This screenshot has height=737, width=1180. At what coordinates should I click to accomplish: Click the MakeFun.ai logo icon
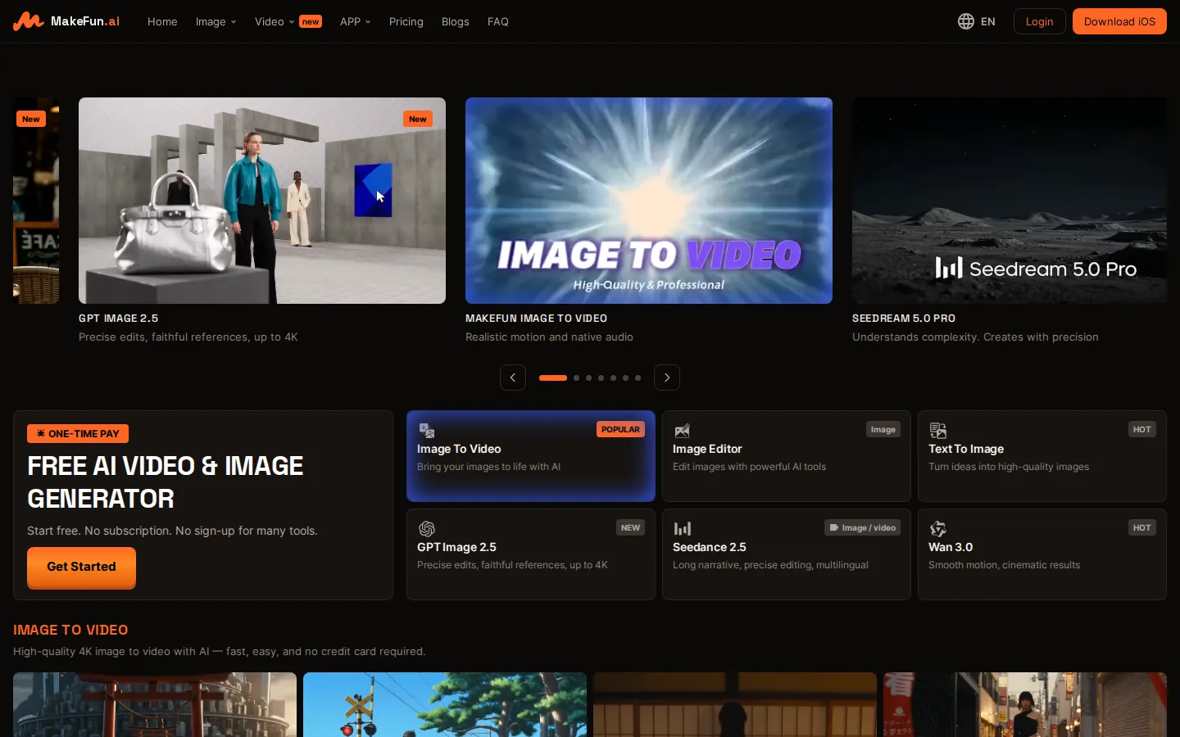[29, 21]
